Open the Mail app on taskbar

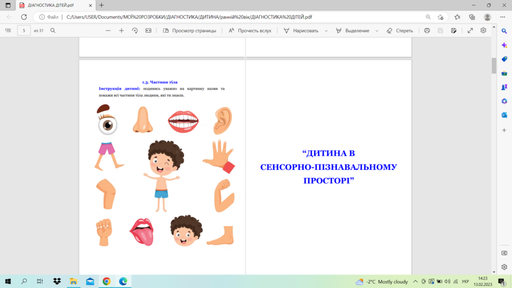90,281
